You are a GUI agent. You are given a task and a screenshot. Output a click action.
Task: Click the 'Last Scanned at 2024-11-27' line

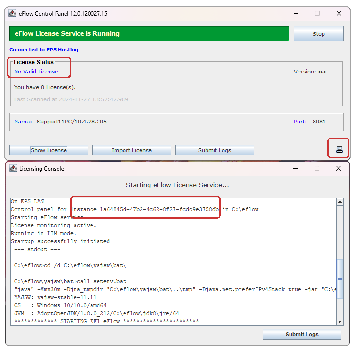[x=71, y=99]
